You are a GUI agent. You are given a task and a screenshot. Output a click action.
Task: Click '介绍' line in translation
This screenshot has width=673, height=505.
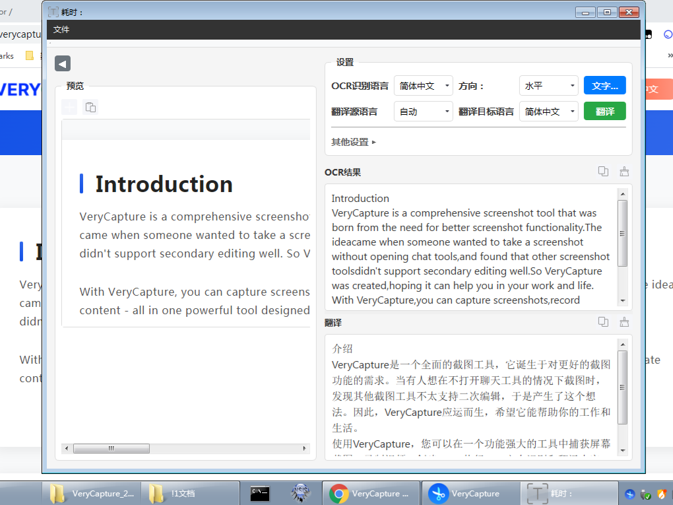tap(342, 349)
